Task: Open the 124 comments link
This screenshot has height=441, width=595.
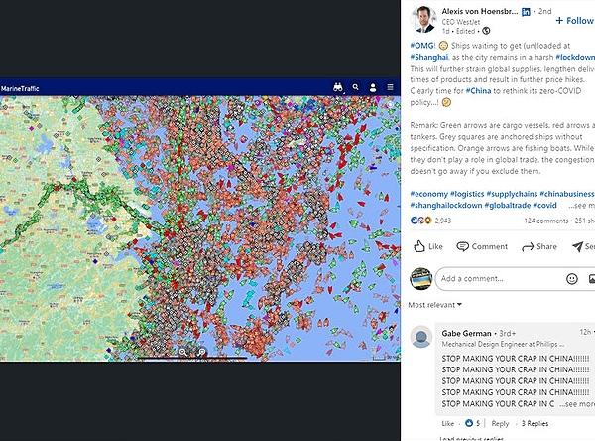Action: (x=546, y=220)
